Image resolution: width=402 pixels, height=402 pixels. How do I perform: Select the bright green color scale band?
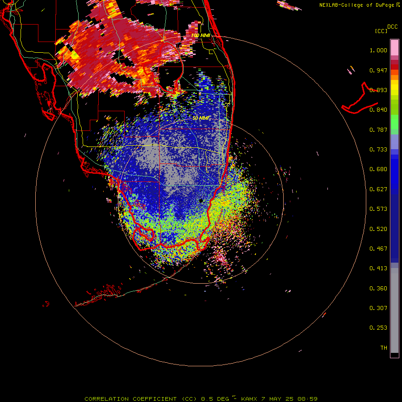pos(394,122)
